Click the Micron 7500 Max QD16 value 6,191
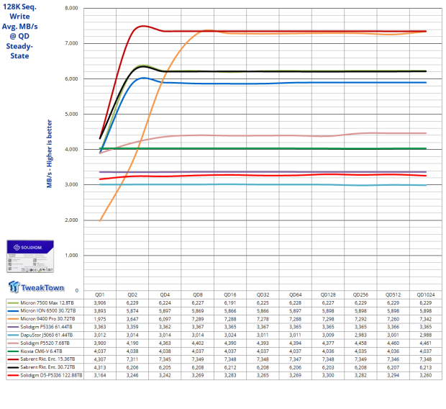Image resolution: width=446 pixels, height=409 pixels. point(230,303)
